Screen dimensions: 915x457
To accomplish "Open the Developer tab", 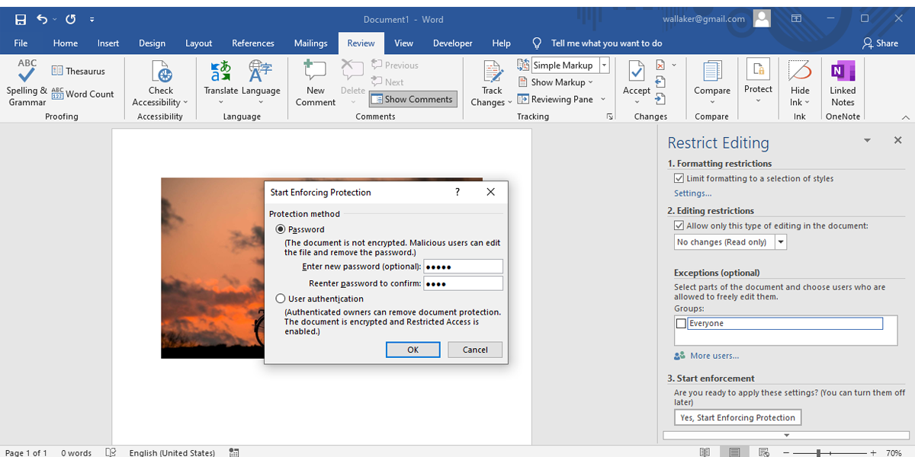I will (x=452, y=43).
